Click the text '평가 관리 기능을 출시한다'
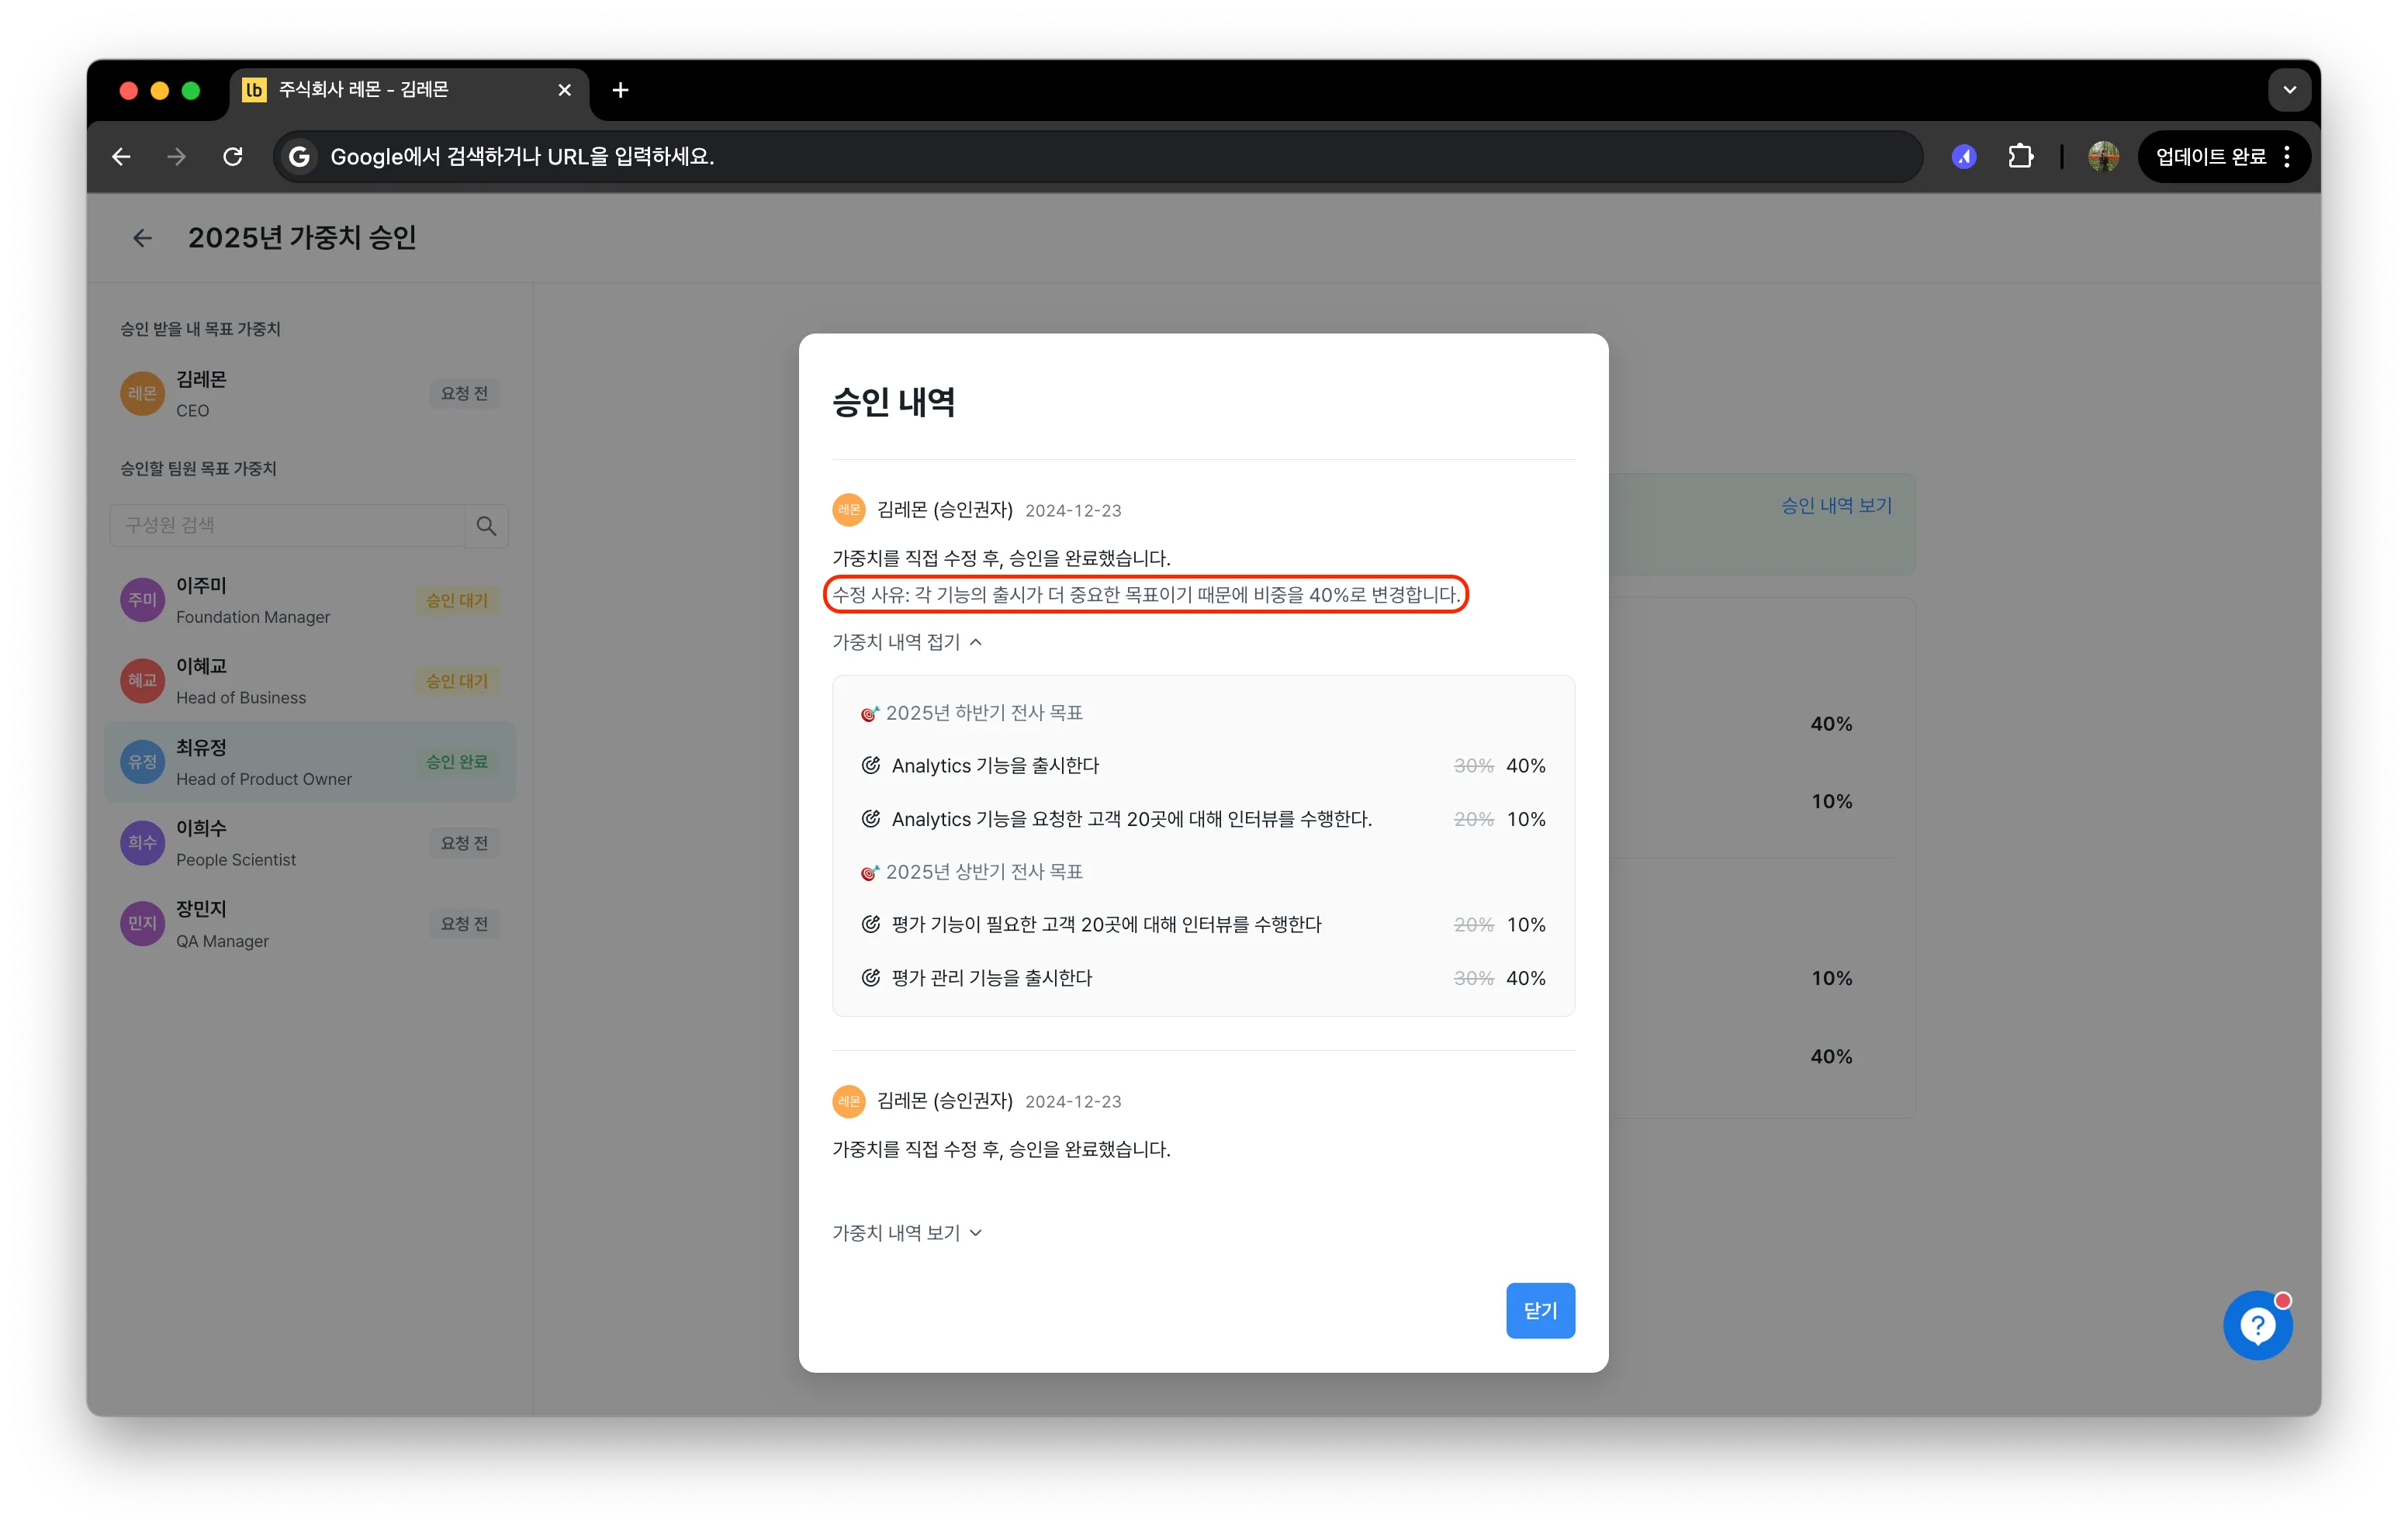This screenshot has width=2408, height=1531. coord(992,978)
